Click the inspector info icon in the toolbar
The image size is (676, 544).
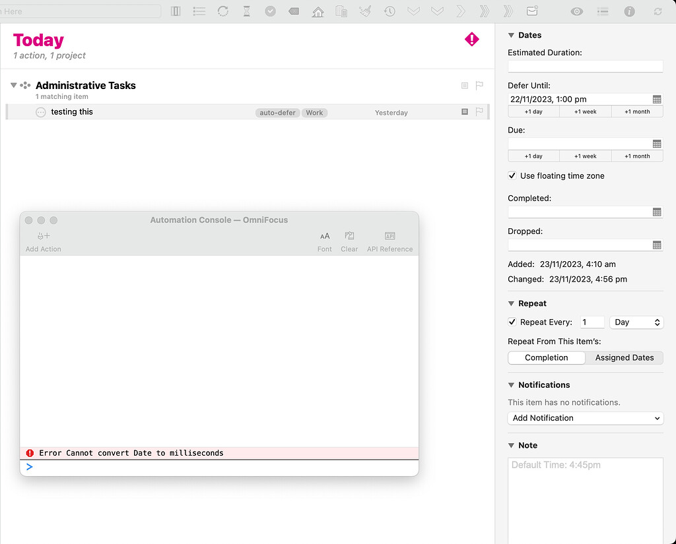pos(629,11)
